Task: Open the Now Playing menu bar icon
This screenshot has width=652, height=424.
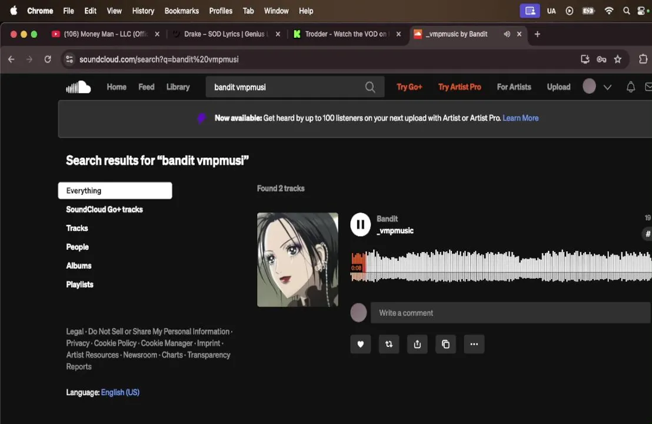Action: pos(569,11)
